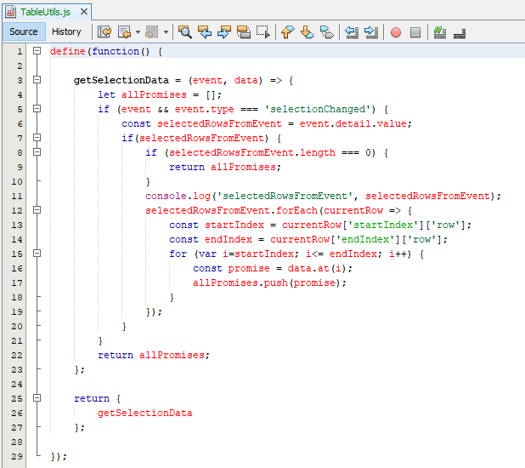Go to the next bookmark
The width and height of the screenshot is (525, 468).
tap(307, 32)
